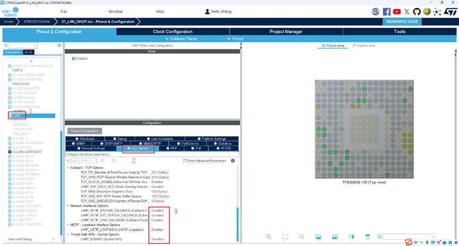Open the ST logo link
The image size is (459, 246).
pyautogui.click(x=450, y=12)
